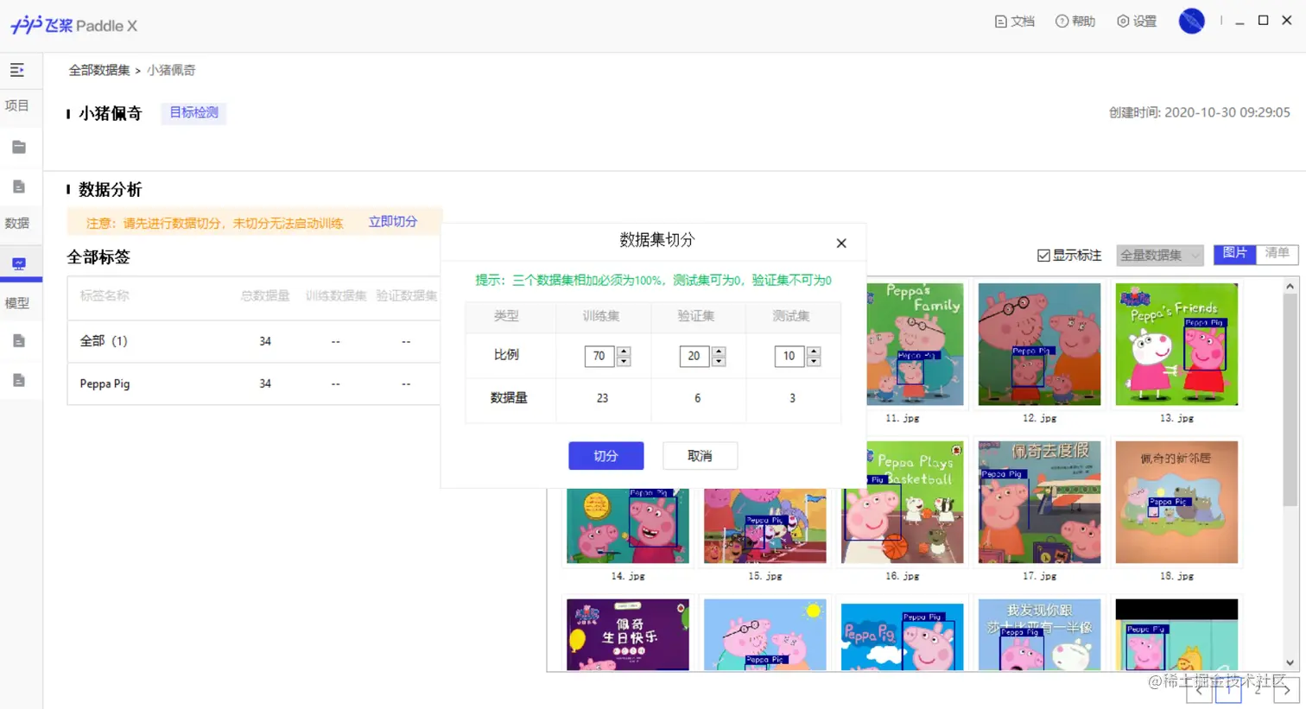Go to previous page arrow

1199,690
